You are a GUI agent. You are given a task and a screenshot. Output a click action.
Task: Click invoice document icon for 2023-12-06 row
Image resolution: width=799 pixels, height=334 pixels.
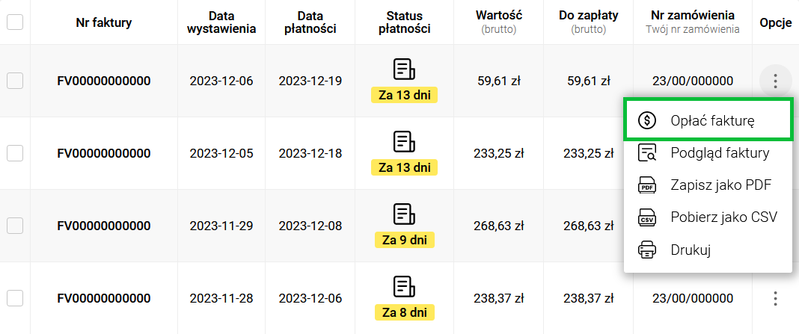coord(404,69)
